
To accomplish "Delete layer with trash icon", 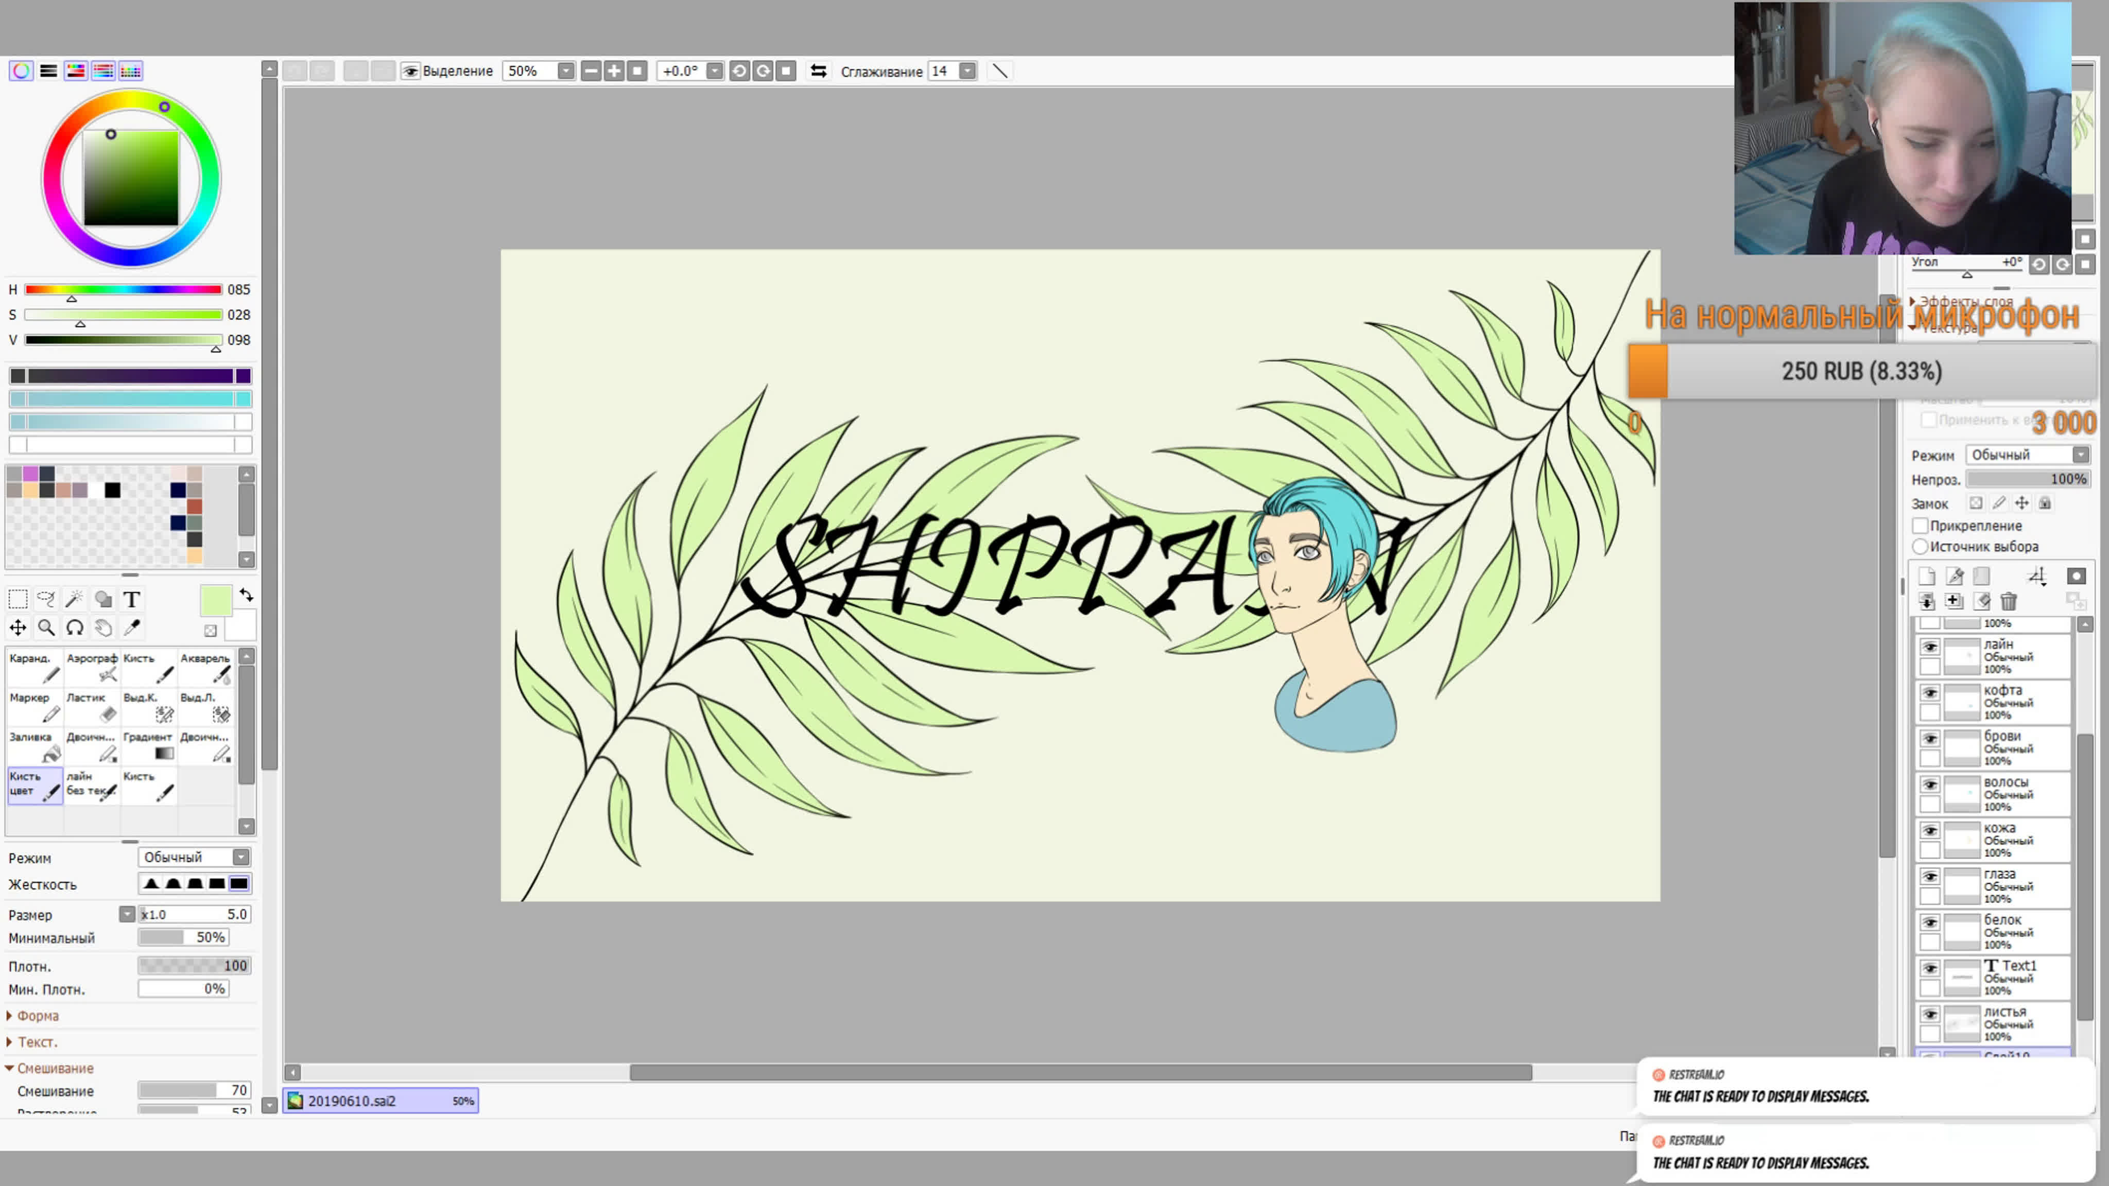I will tap(2008, 602).
